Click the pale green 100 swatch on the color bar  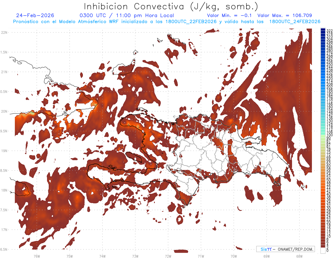point(323,136)
